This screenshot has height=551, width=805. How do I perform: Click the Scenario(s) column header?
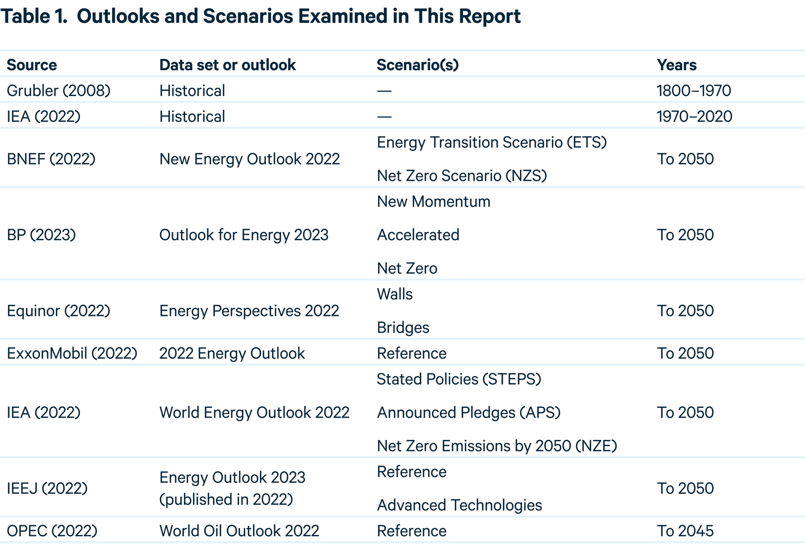(418, 65)
